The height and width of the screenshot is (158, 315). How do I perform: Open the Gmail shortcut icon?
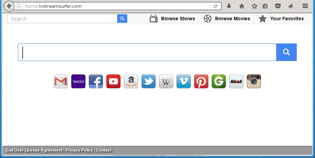[x=61, y=82]
